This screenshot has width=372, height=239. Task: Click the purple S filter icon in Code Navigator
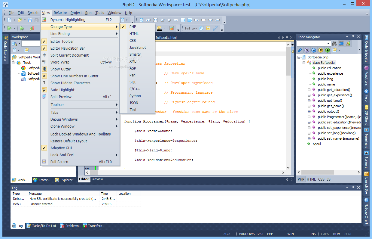coord(306,50)
